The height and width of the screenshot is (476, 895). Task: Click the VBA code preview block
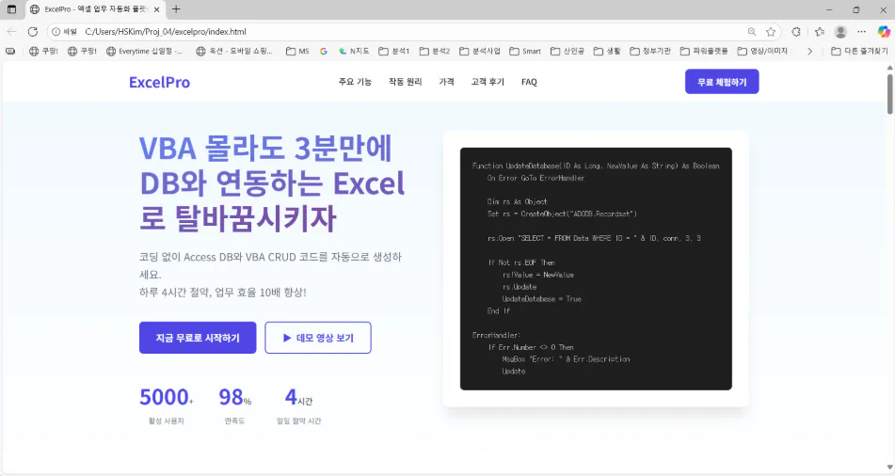tap(596, 269)
